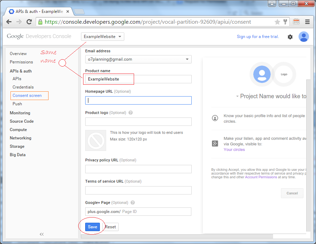Select APIs & auth in the sidebar
The height and width of the screenshot is (244, 316).
(21, 71)
